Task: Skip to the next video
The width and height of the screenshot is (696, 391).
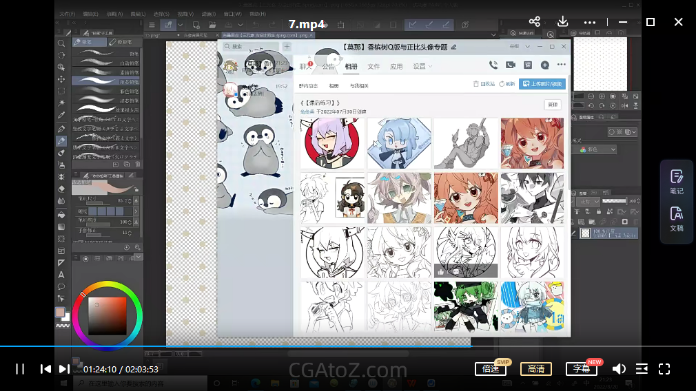Action: pyautogui.click(x=63, y=369)
